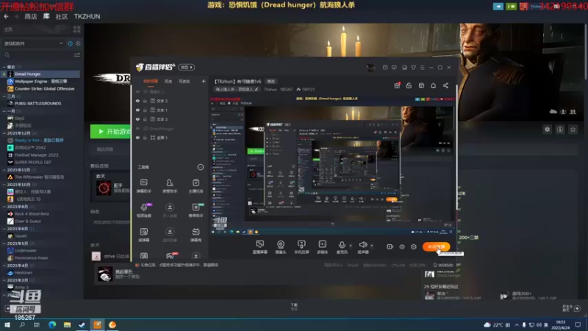Screen dimensions: 588x331
Task: Collapse the 2021年10月 library group
Action: 4,185
